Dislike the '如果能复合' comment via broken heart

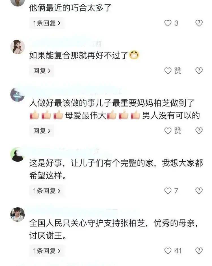tap(199, 71)
